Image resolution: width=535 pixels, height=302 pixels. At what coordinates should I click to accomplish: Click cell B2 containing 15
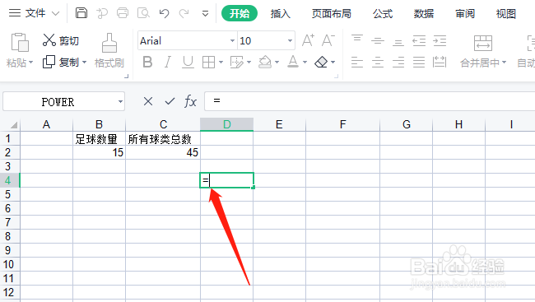pos(99,152)
